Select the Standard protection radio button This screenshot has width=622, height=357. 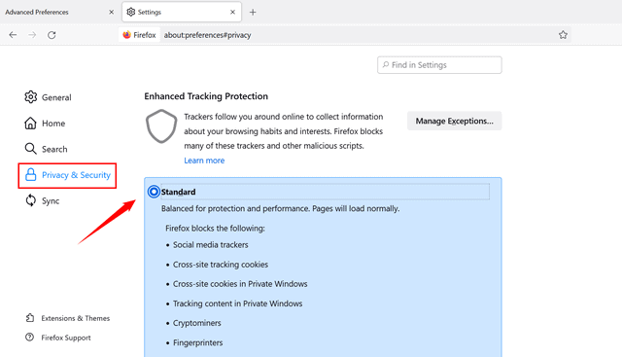coord(154,192)
